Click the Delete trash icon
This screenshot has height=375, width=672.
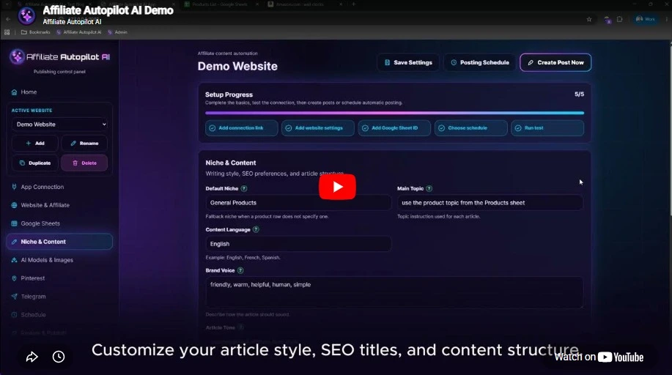75,163
